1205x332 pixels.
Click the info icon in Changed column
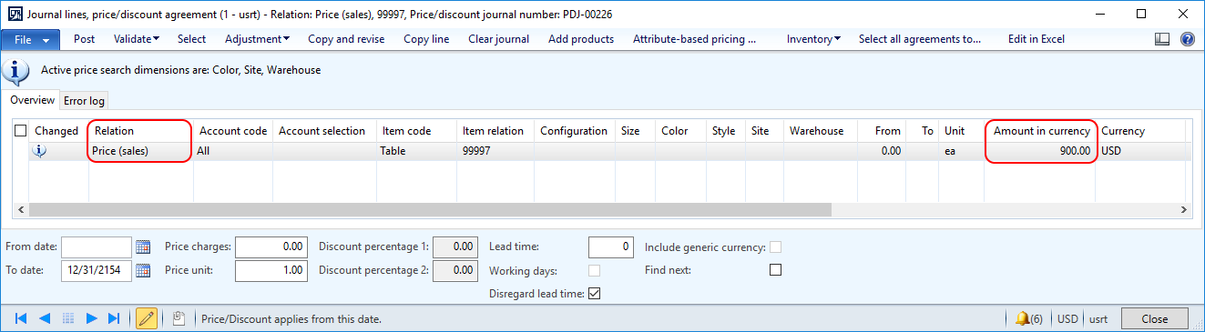tap(39, 151)
